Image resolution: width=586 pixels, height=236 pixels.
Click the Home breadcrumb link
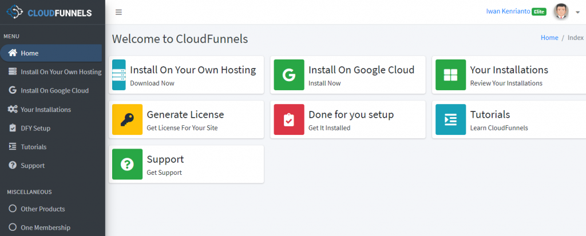coord(549,38)
